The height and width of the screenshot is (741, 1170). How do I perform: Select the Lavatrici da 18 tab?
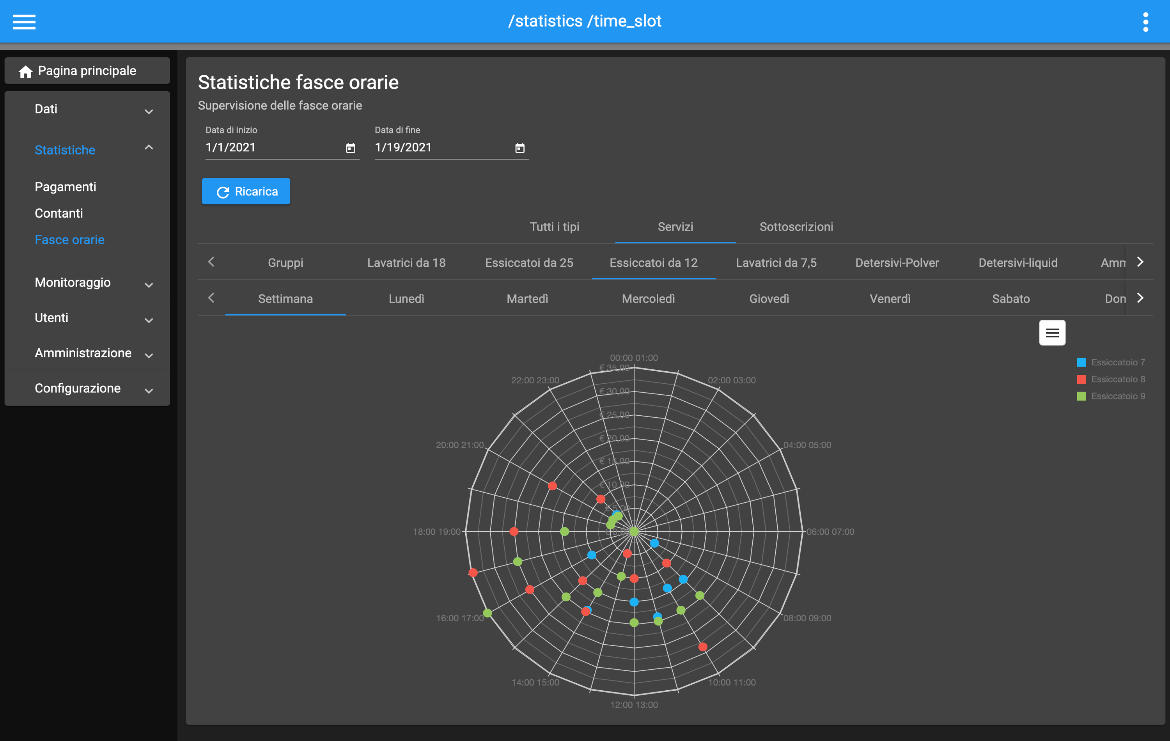pyautogui.click(x=406, y=263)
